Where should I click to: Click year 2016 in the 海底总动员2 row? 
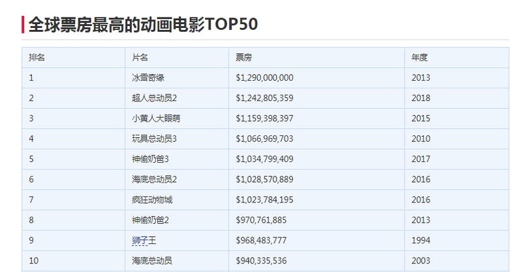[x=421, y=180]
